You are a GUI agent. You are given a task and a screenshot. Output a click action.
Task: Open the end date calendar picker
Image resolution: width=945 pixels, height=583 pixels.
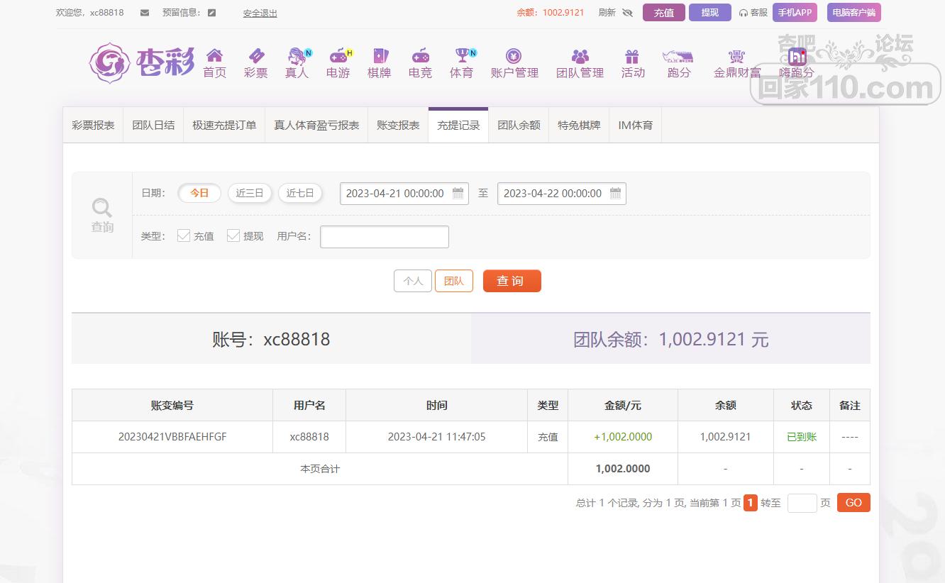(615, 194)
